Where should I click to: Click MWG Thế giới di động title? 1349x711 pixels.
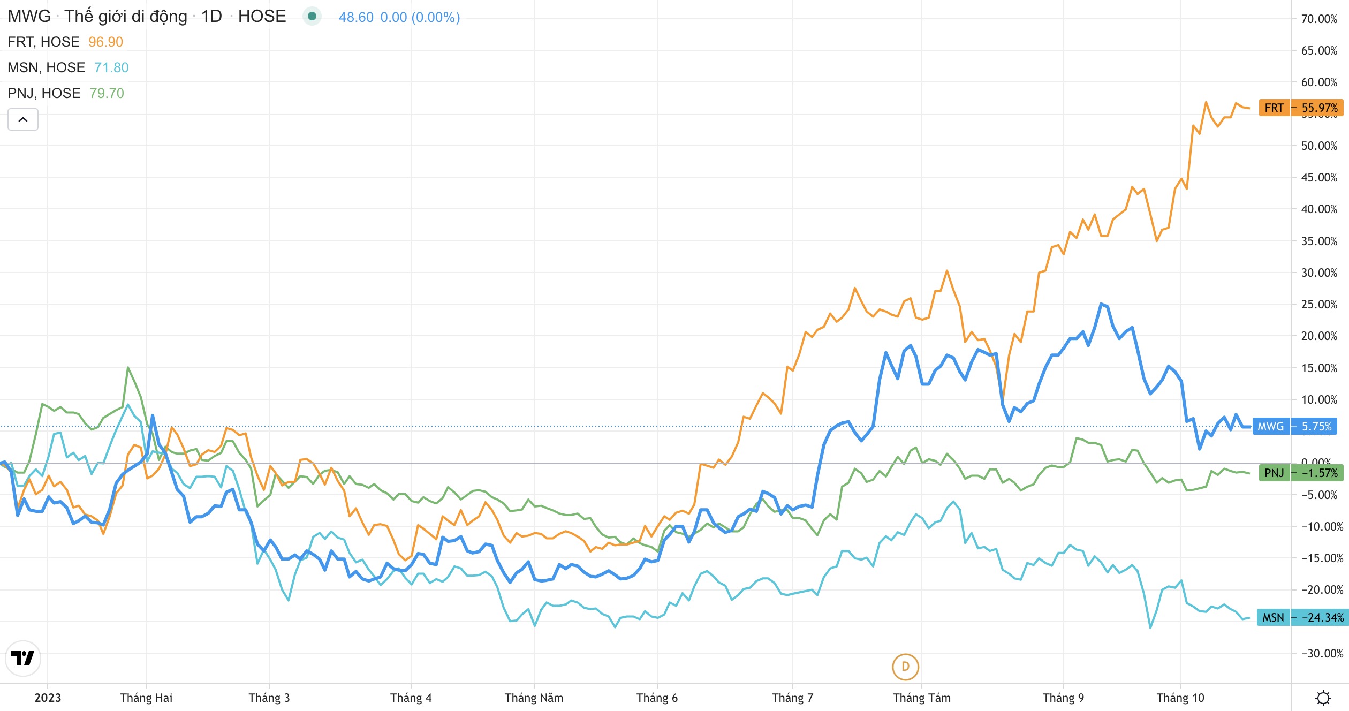pos(97,16)
